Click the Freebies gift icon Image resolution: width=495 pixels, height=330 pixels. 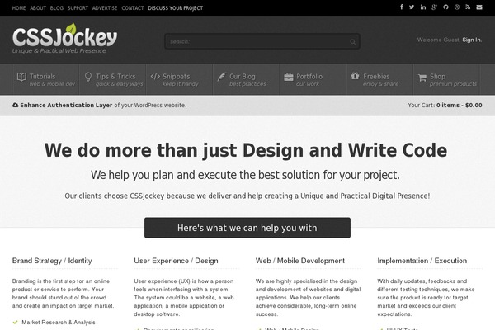click(355, 76)
